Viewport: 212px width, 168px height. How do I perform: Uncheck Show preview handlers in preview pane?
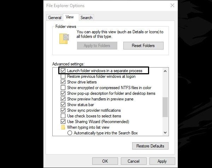pyautogui.click(x=63, y=99)
